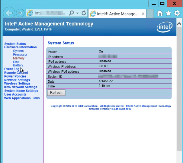
Task: Open System Status link in sidebar
Action: (15, 44)
